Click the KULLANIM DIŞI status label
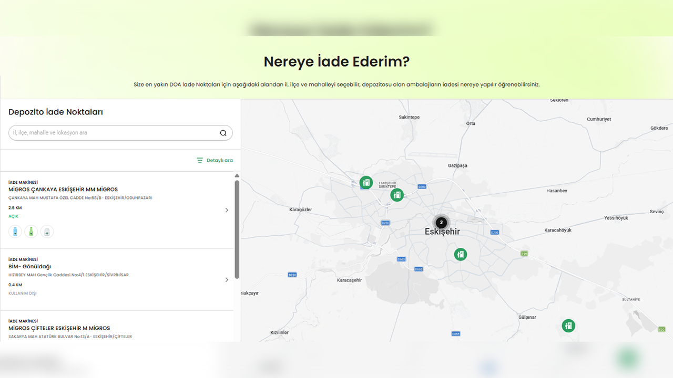The image size is (673, 378). [23, 293]
